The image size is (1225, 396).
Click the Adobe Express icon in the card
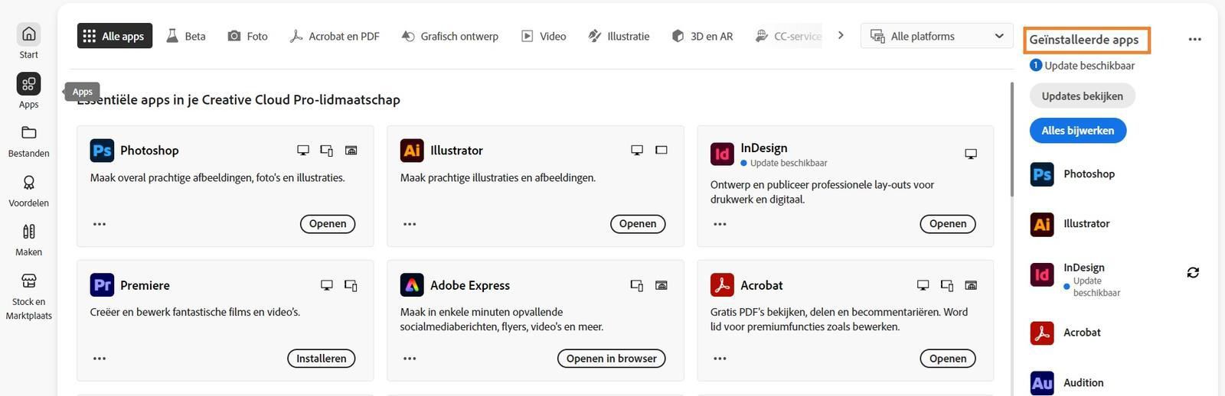tap(412, 285)
